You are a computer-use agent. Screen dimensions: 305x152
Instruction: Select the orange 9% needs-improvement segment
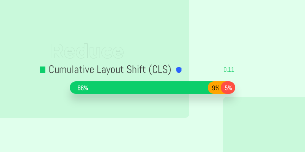[215, 88]
